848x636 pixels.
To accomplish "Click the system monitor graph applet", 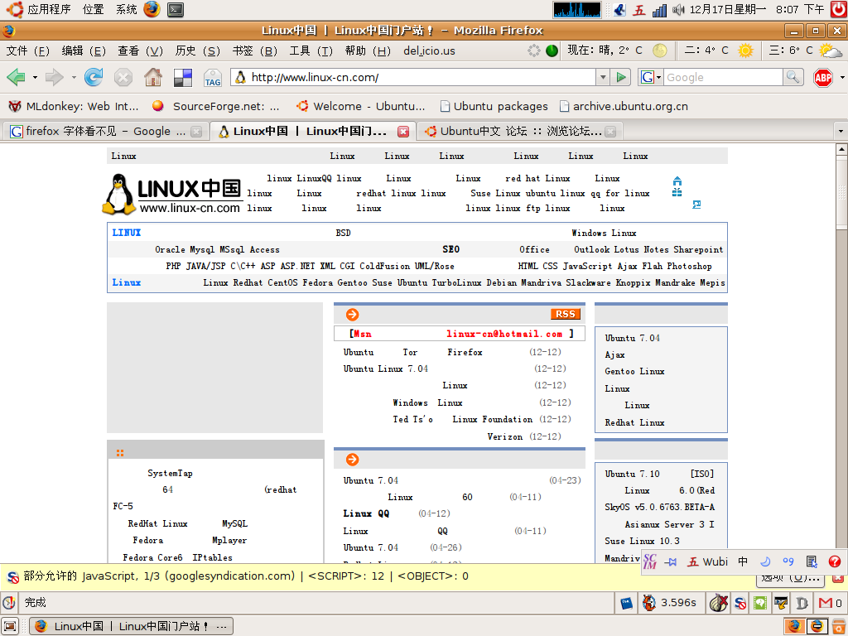I will click(x=576, y=10).
